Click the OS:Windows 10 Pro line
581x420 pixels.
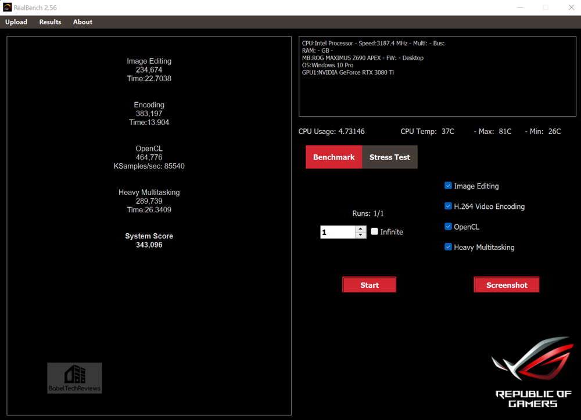328,65
